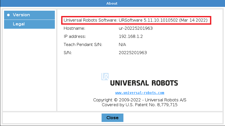Click the IP address: label
Image resolution: width=225 pixels, height=126 pixels.
tap(75, 36)
